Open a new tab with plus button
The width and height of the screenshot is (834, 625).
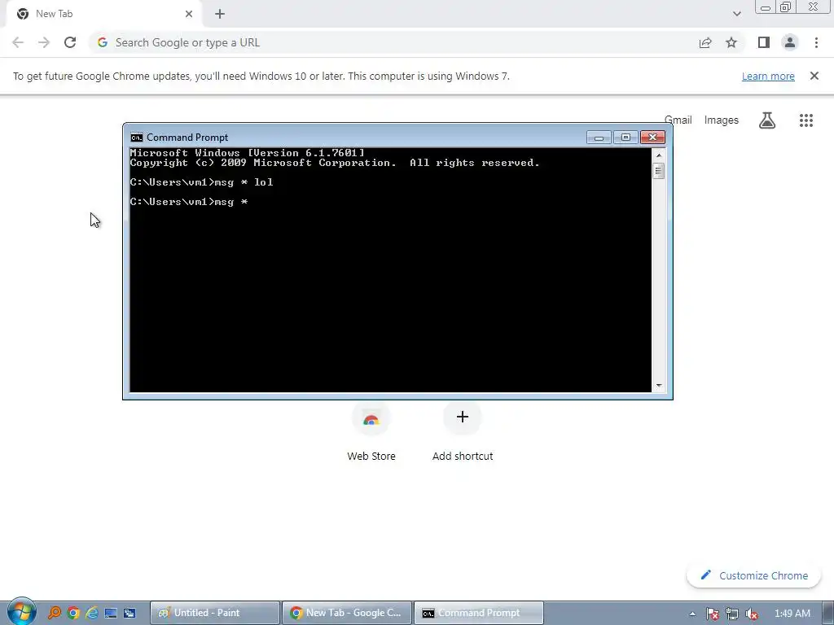(220, 14)
